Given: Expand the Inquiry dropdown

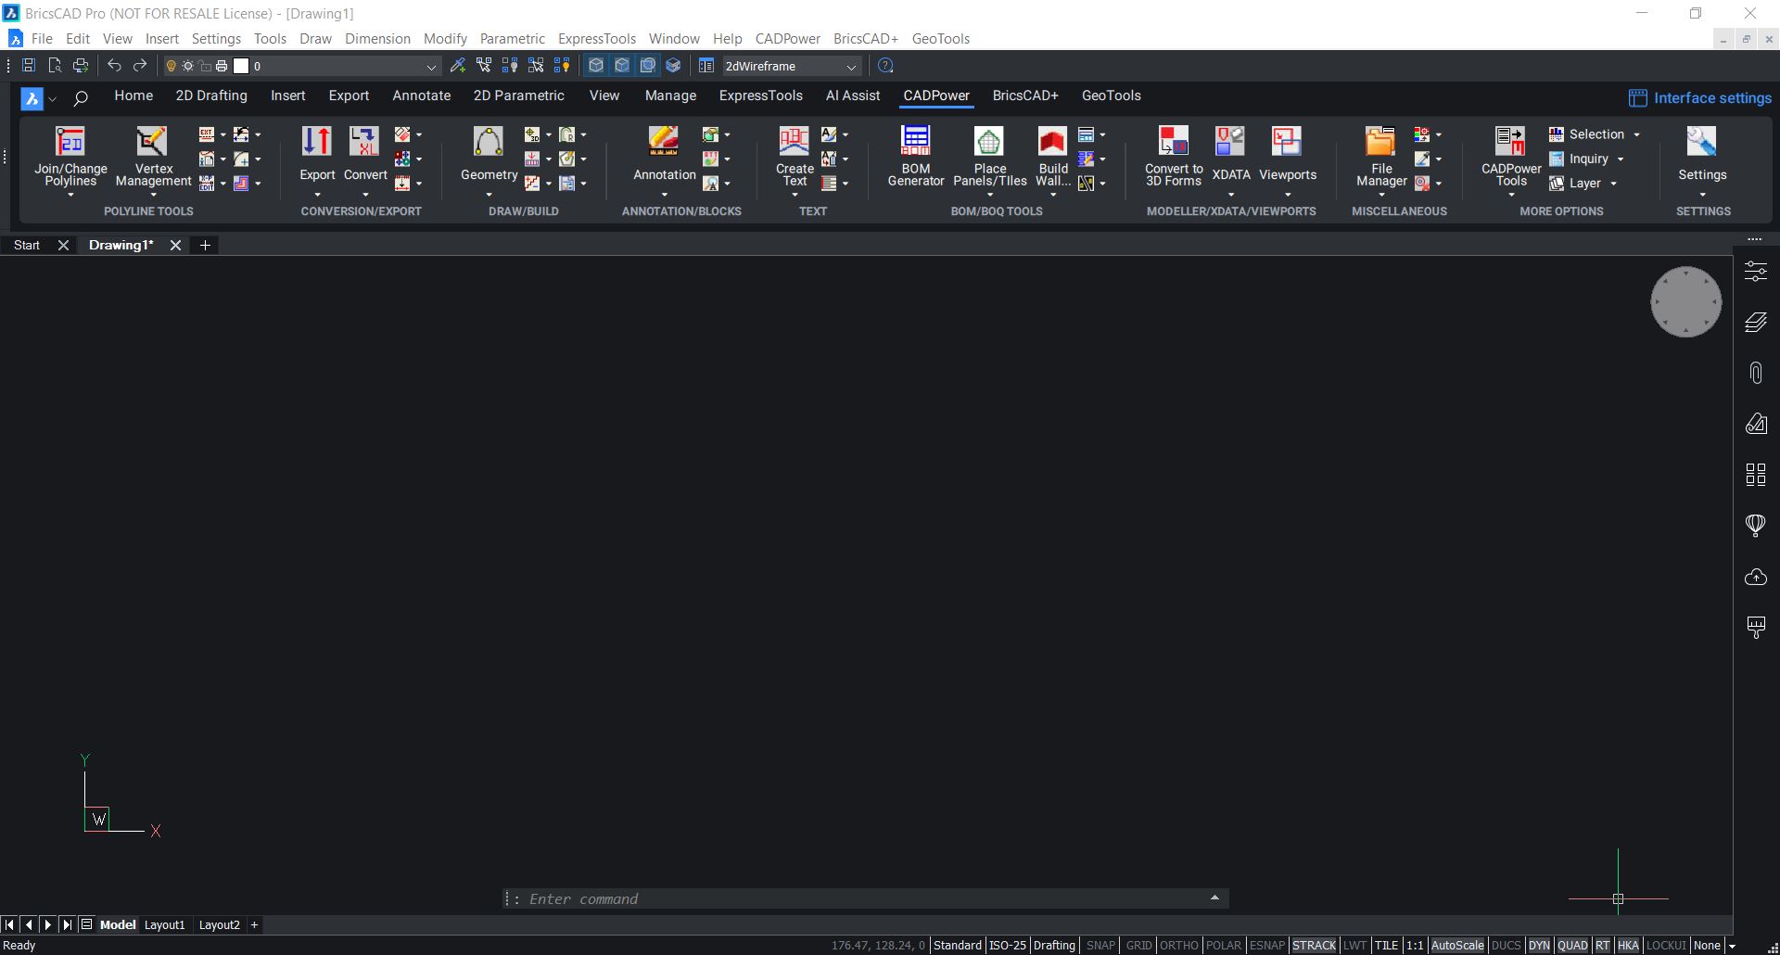Looking at the screenshot, I should (x=1621, y=159).
